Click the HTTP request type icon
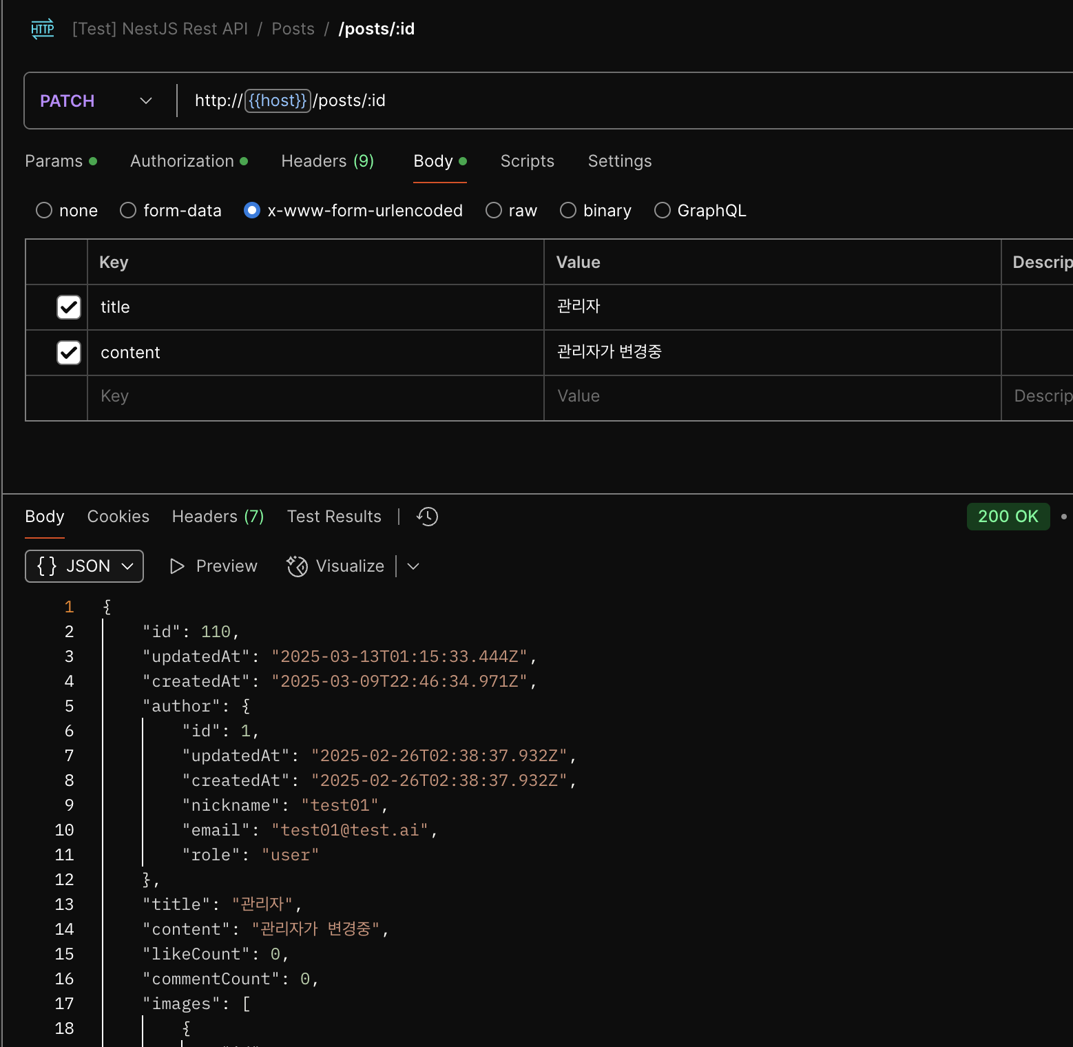This screenshot has width=1073, height=1047. point(43,29)
